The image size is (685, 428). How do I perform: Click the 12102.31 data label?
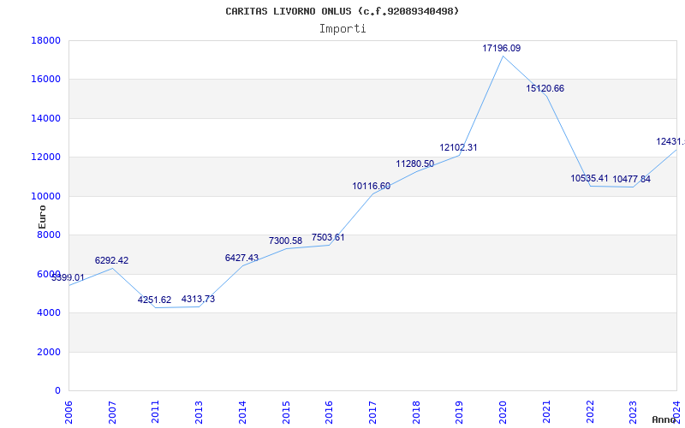point(458,147)
